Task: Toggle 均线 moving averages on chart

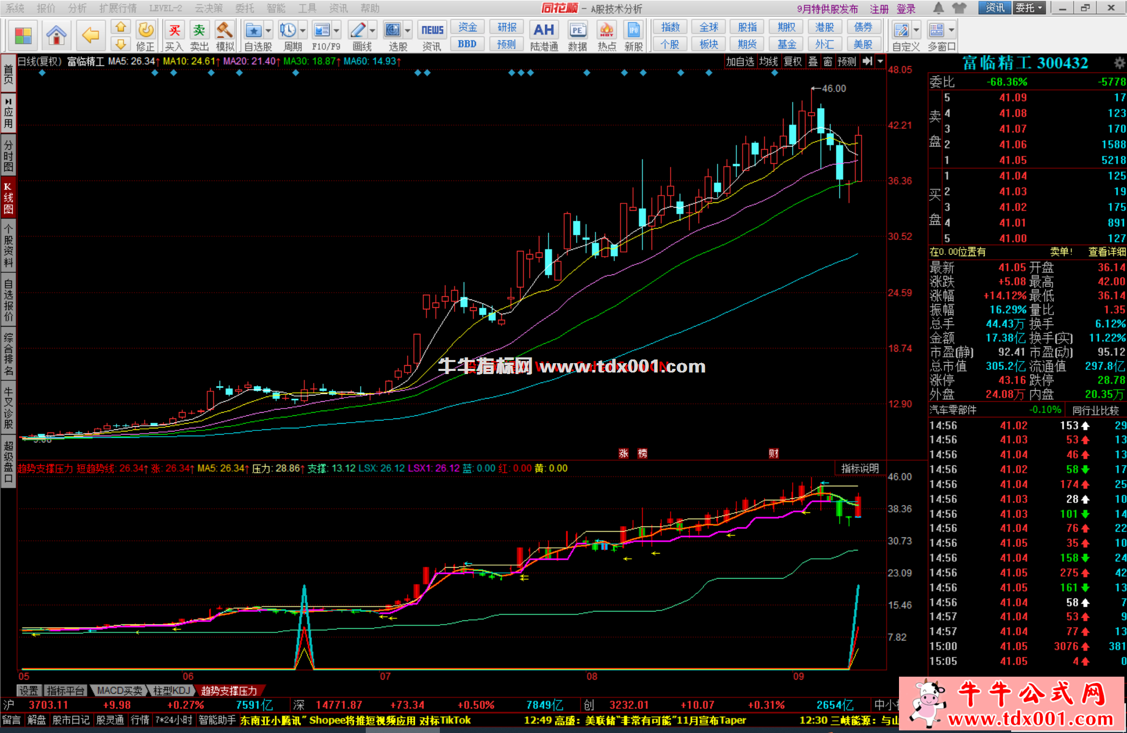Action: click(x=768, y=61)
